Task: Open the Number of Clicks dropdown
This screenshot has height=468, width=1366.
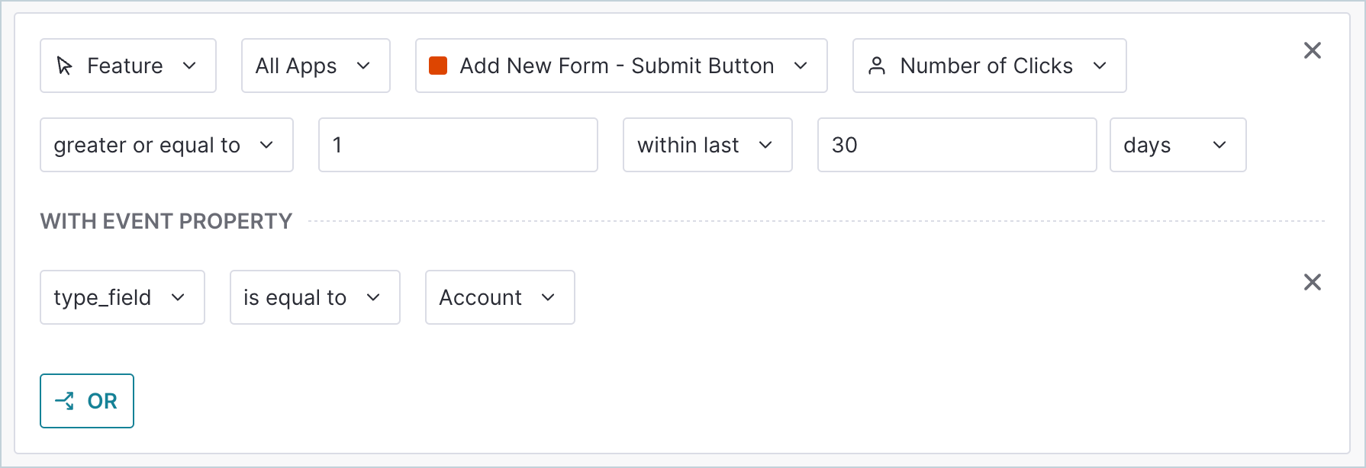Action: point(989,66)
